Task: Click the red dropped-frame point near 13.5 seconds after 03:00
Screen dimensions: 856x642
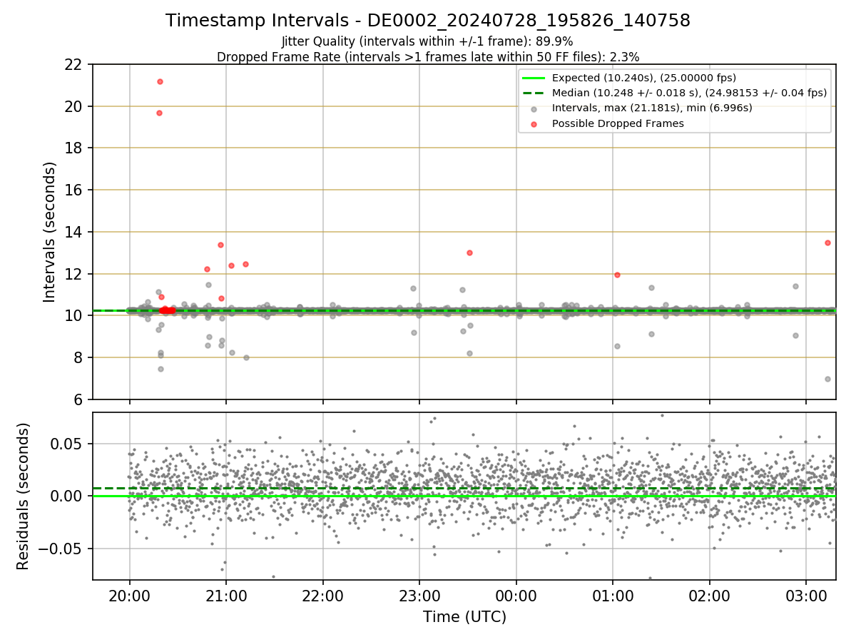Action: point(827,243)
